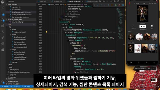Viewport: 160px width, 90px height.
Task: Open carousel_slider.dart in explorer
Action: (21, 57)
